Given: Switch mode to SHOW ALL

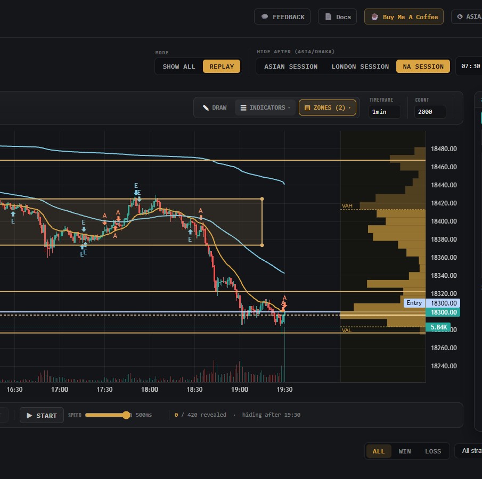Looking at the screenshot, I should coord(179,67).
